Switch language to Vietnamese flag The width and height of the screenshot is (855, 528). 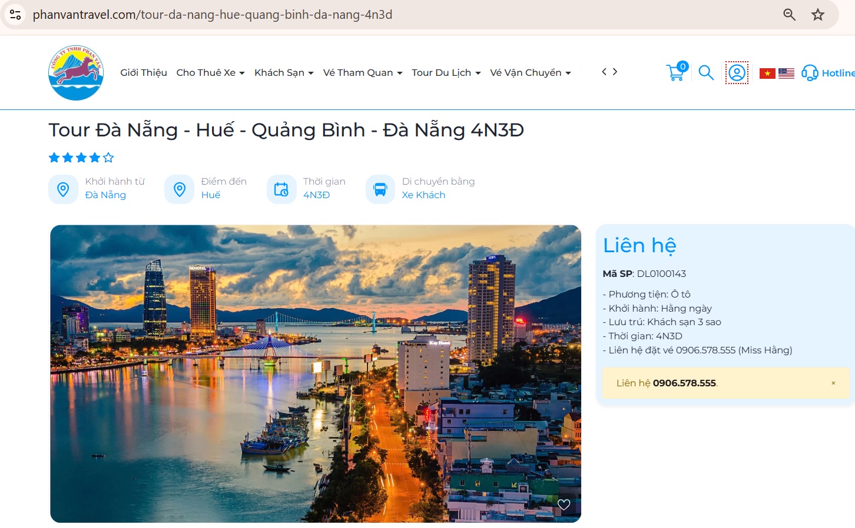[x=767, y=73]
